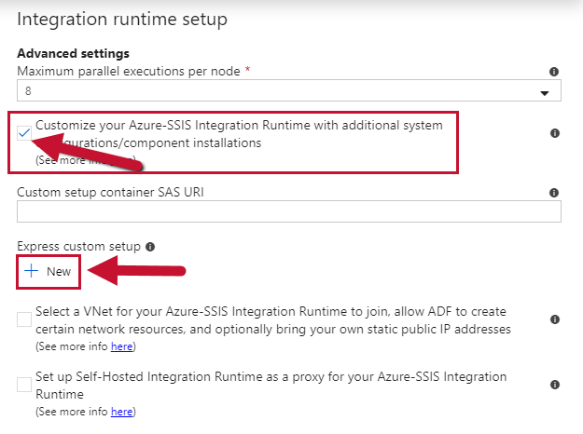Enable the Select a VNet checkbox
Viewport: 583px width, 434px height.
coord(24,319)
